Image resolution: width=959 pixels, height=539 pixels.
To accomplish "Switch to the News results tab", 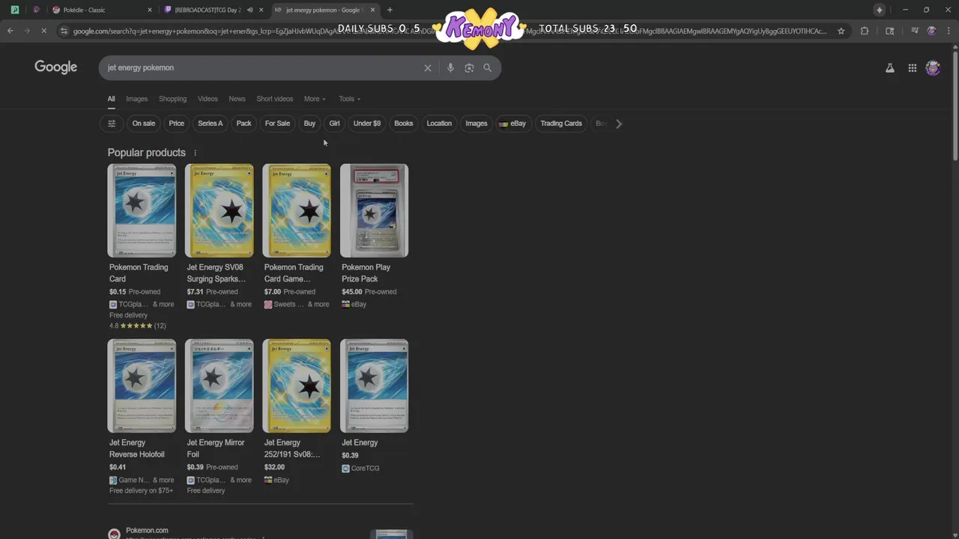I will tap(237, 99).
